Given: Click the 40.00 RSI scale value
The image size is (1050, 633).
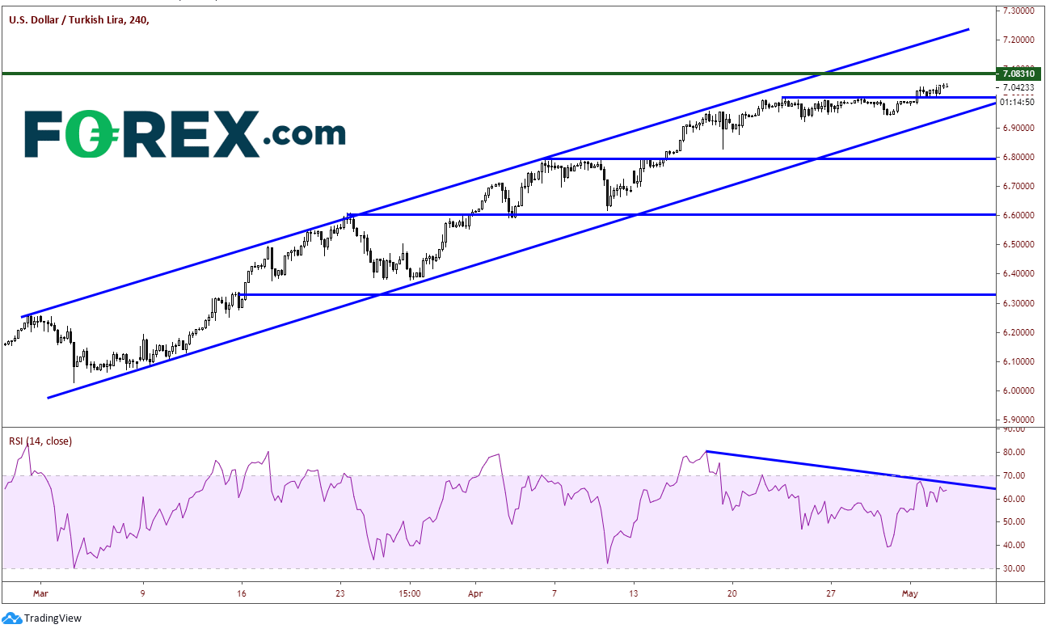Looking at the screenshot, I should (x=1014, y=546).
